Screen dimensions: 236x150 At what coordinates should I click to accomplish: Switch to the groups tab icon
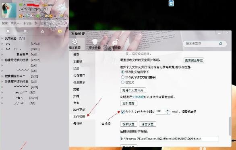(25, 31)
